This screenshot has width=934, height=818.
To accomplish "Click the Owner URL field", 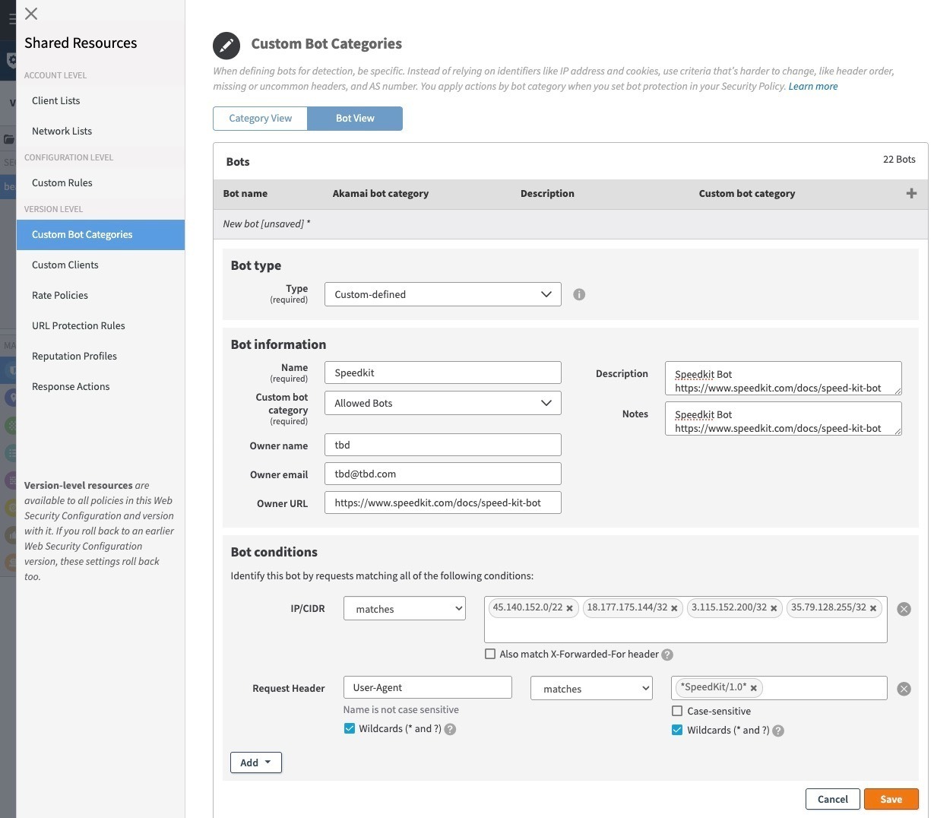I will [x=442, y=503].
